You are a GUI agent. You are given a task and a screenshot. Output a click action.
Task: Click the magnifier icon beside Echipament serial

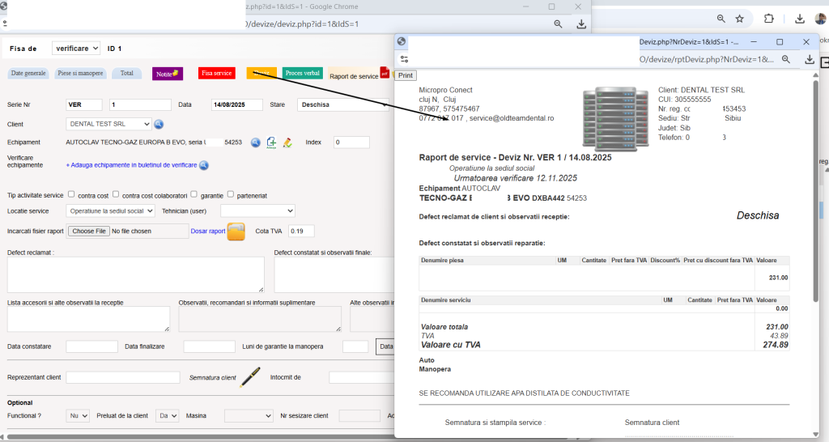[x=255, y=142]
